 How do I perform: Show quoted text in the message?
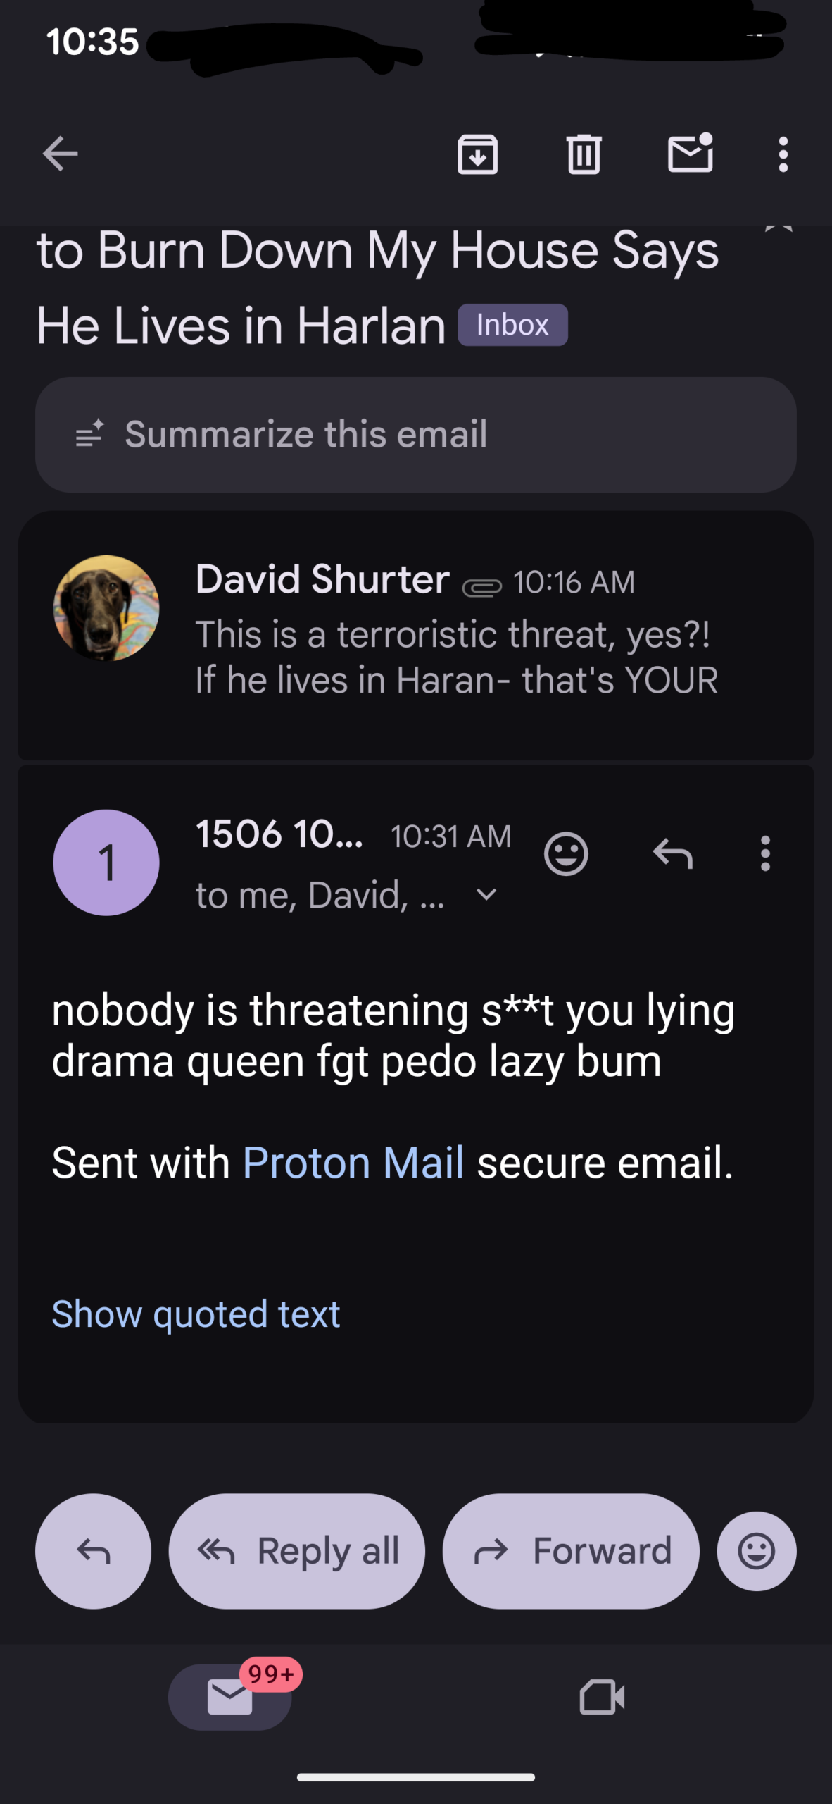click(x=196, y=1314)
